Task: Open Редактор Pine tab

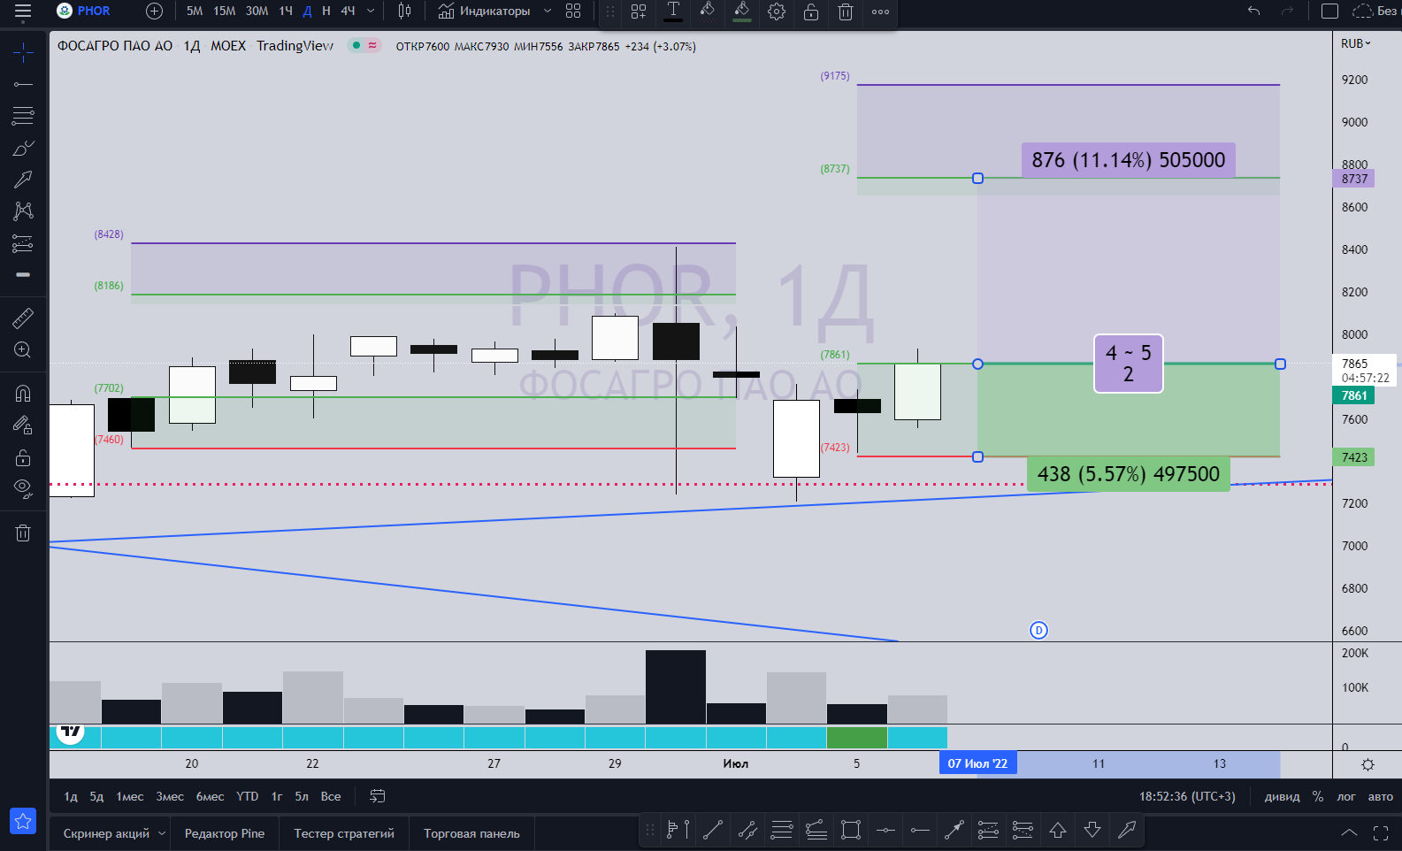Action: (x=225, y=833)
